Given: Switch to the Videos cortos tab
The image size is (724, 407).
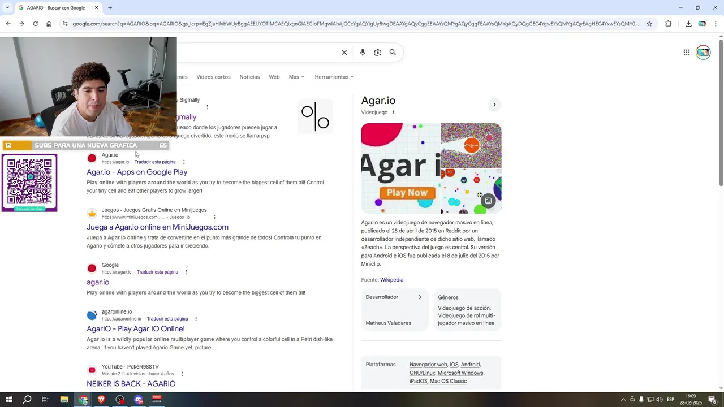Looking at the screenshot, I should point(213,77).
